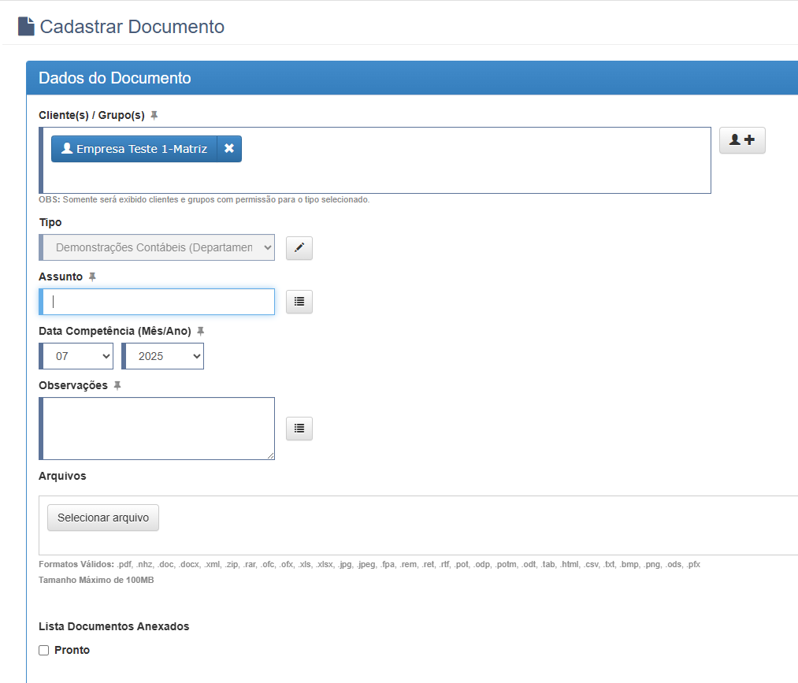Click the document icon beside Cadastrar Documento
The image size is (798, 683).
[x=26, y=27]
